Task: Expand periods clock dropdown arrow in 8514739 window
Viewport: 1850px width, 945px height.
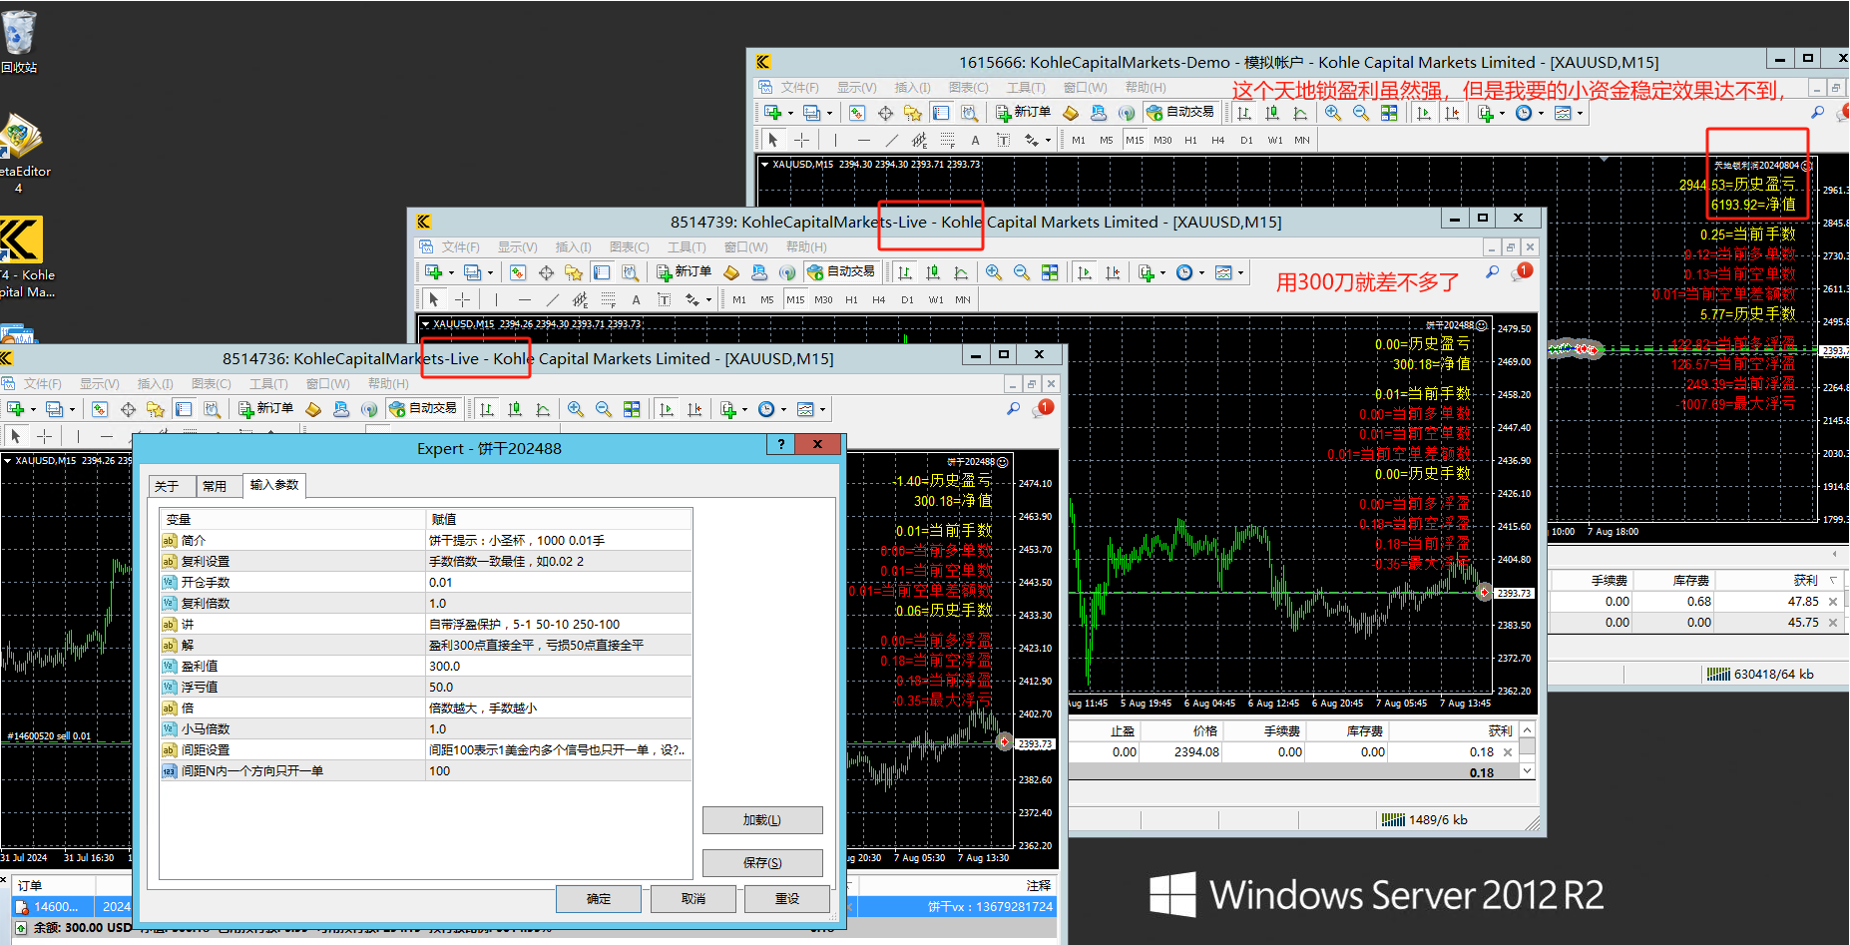Action: coord(1201,272)
